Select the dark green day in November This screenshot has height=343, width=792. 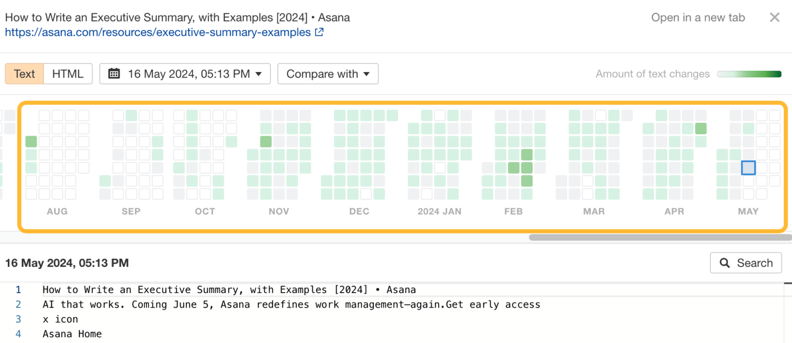266,141
